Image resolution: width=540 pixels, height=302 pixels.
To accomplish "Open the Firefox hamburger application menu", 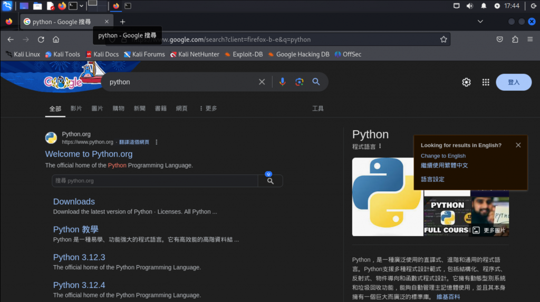I will (530, 40).
